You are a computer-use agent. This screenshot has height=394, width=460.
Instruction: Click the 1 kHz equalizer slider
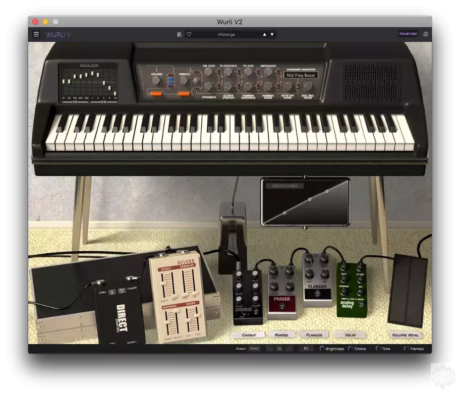click(92, 73)
